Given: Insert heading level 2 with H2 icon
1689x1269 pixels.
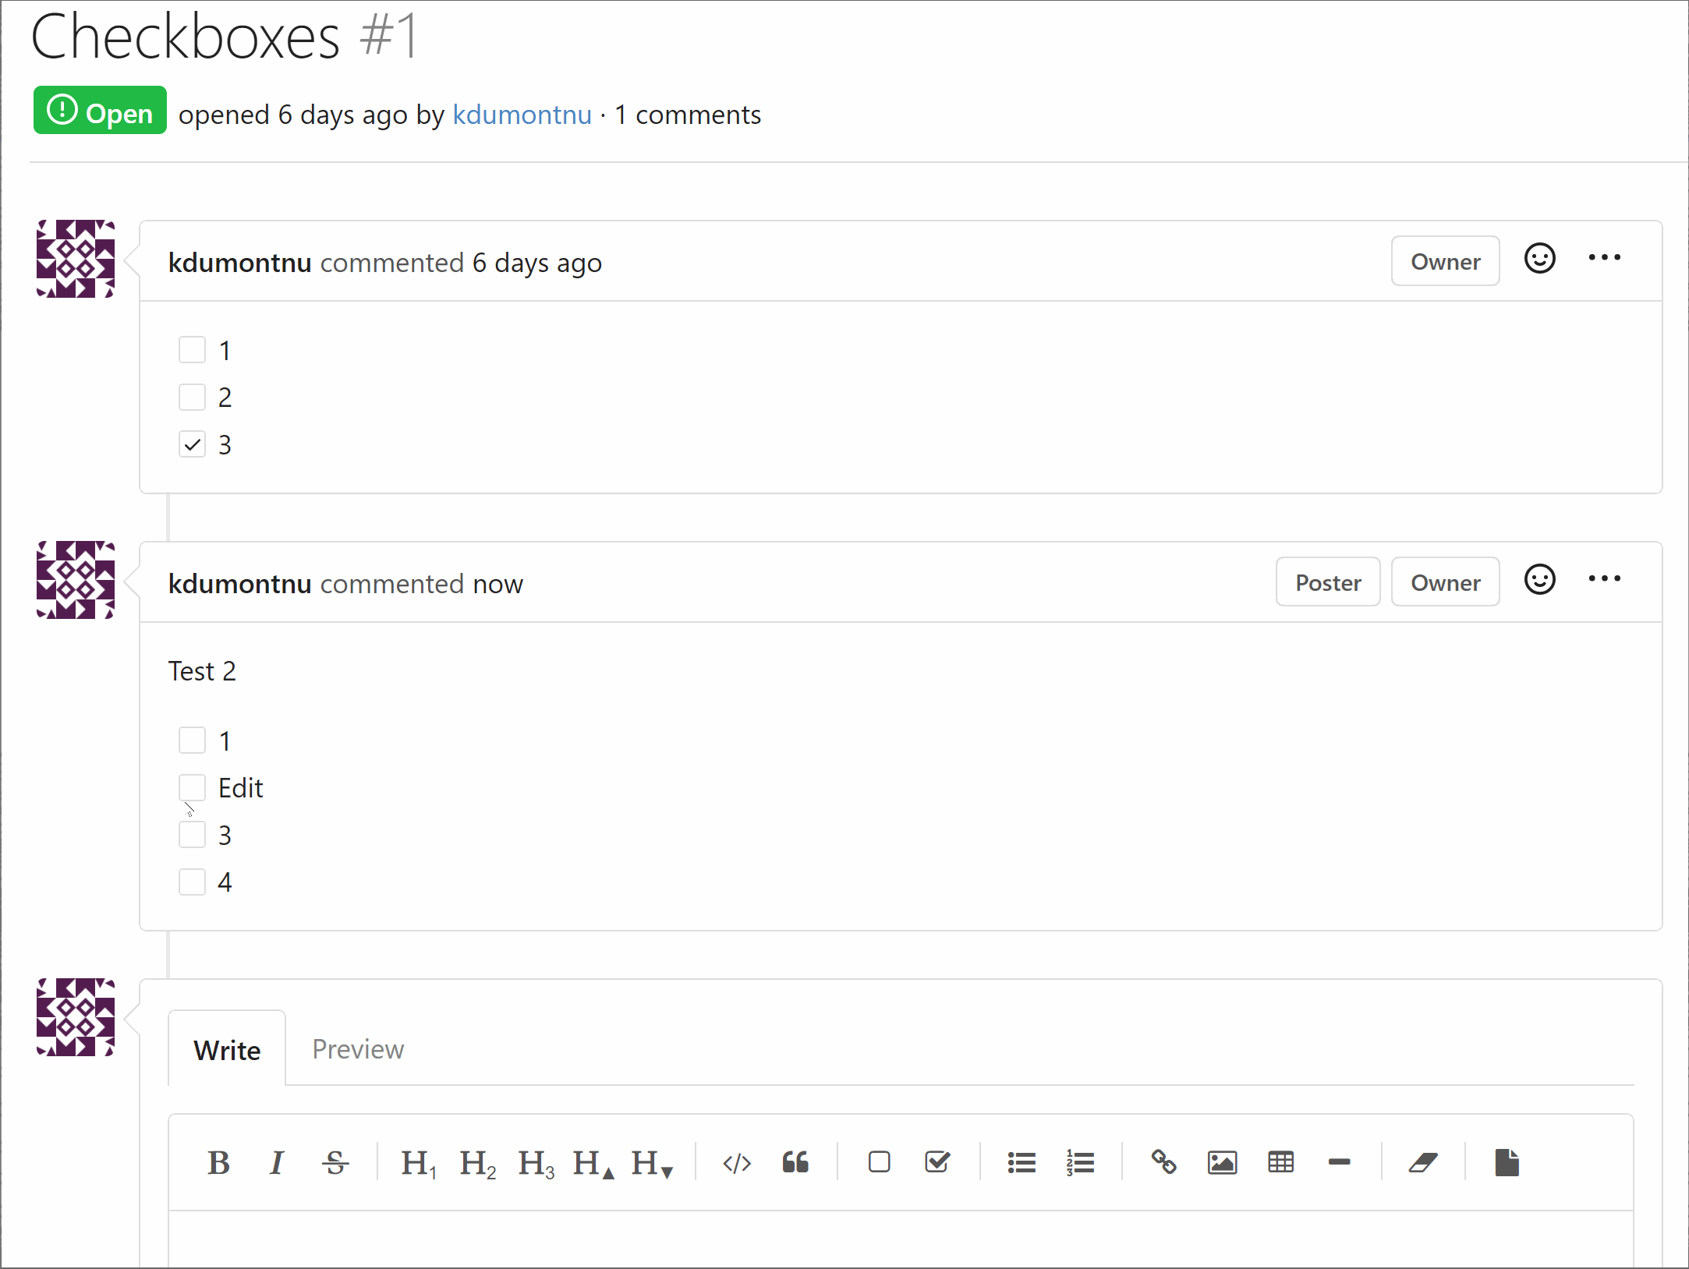Looking at the screenshot, I should click(x=477, y=1163).
